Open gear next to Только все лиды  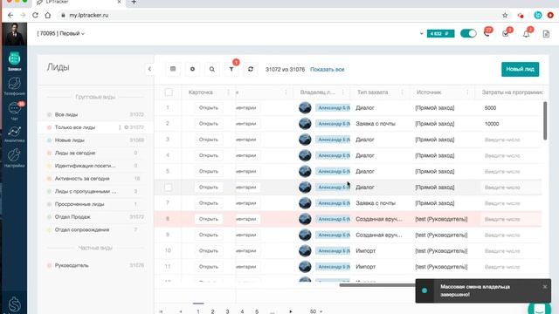click(126, 127)
